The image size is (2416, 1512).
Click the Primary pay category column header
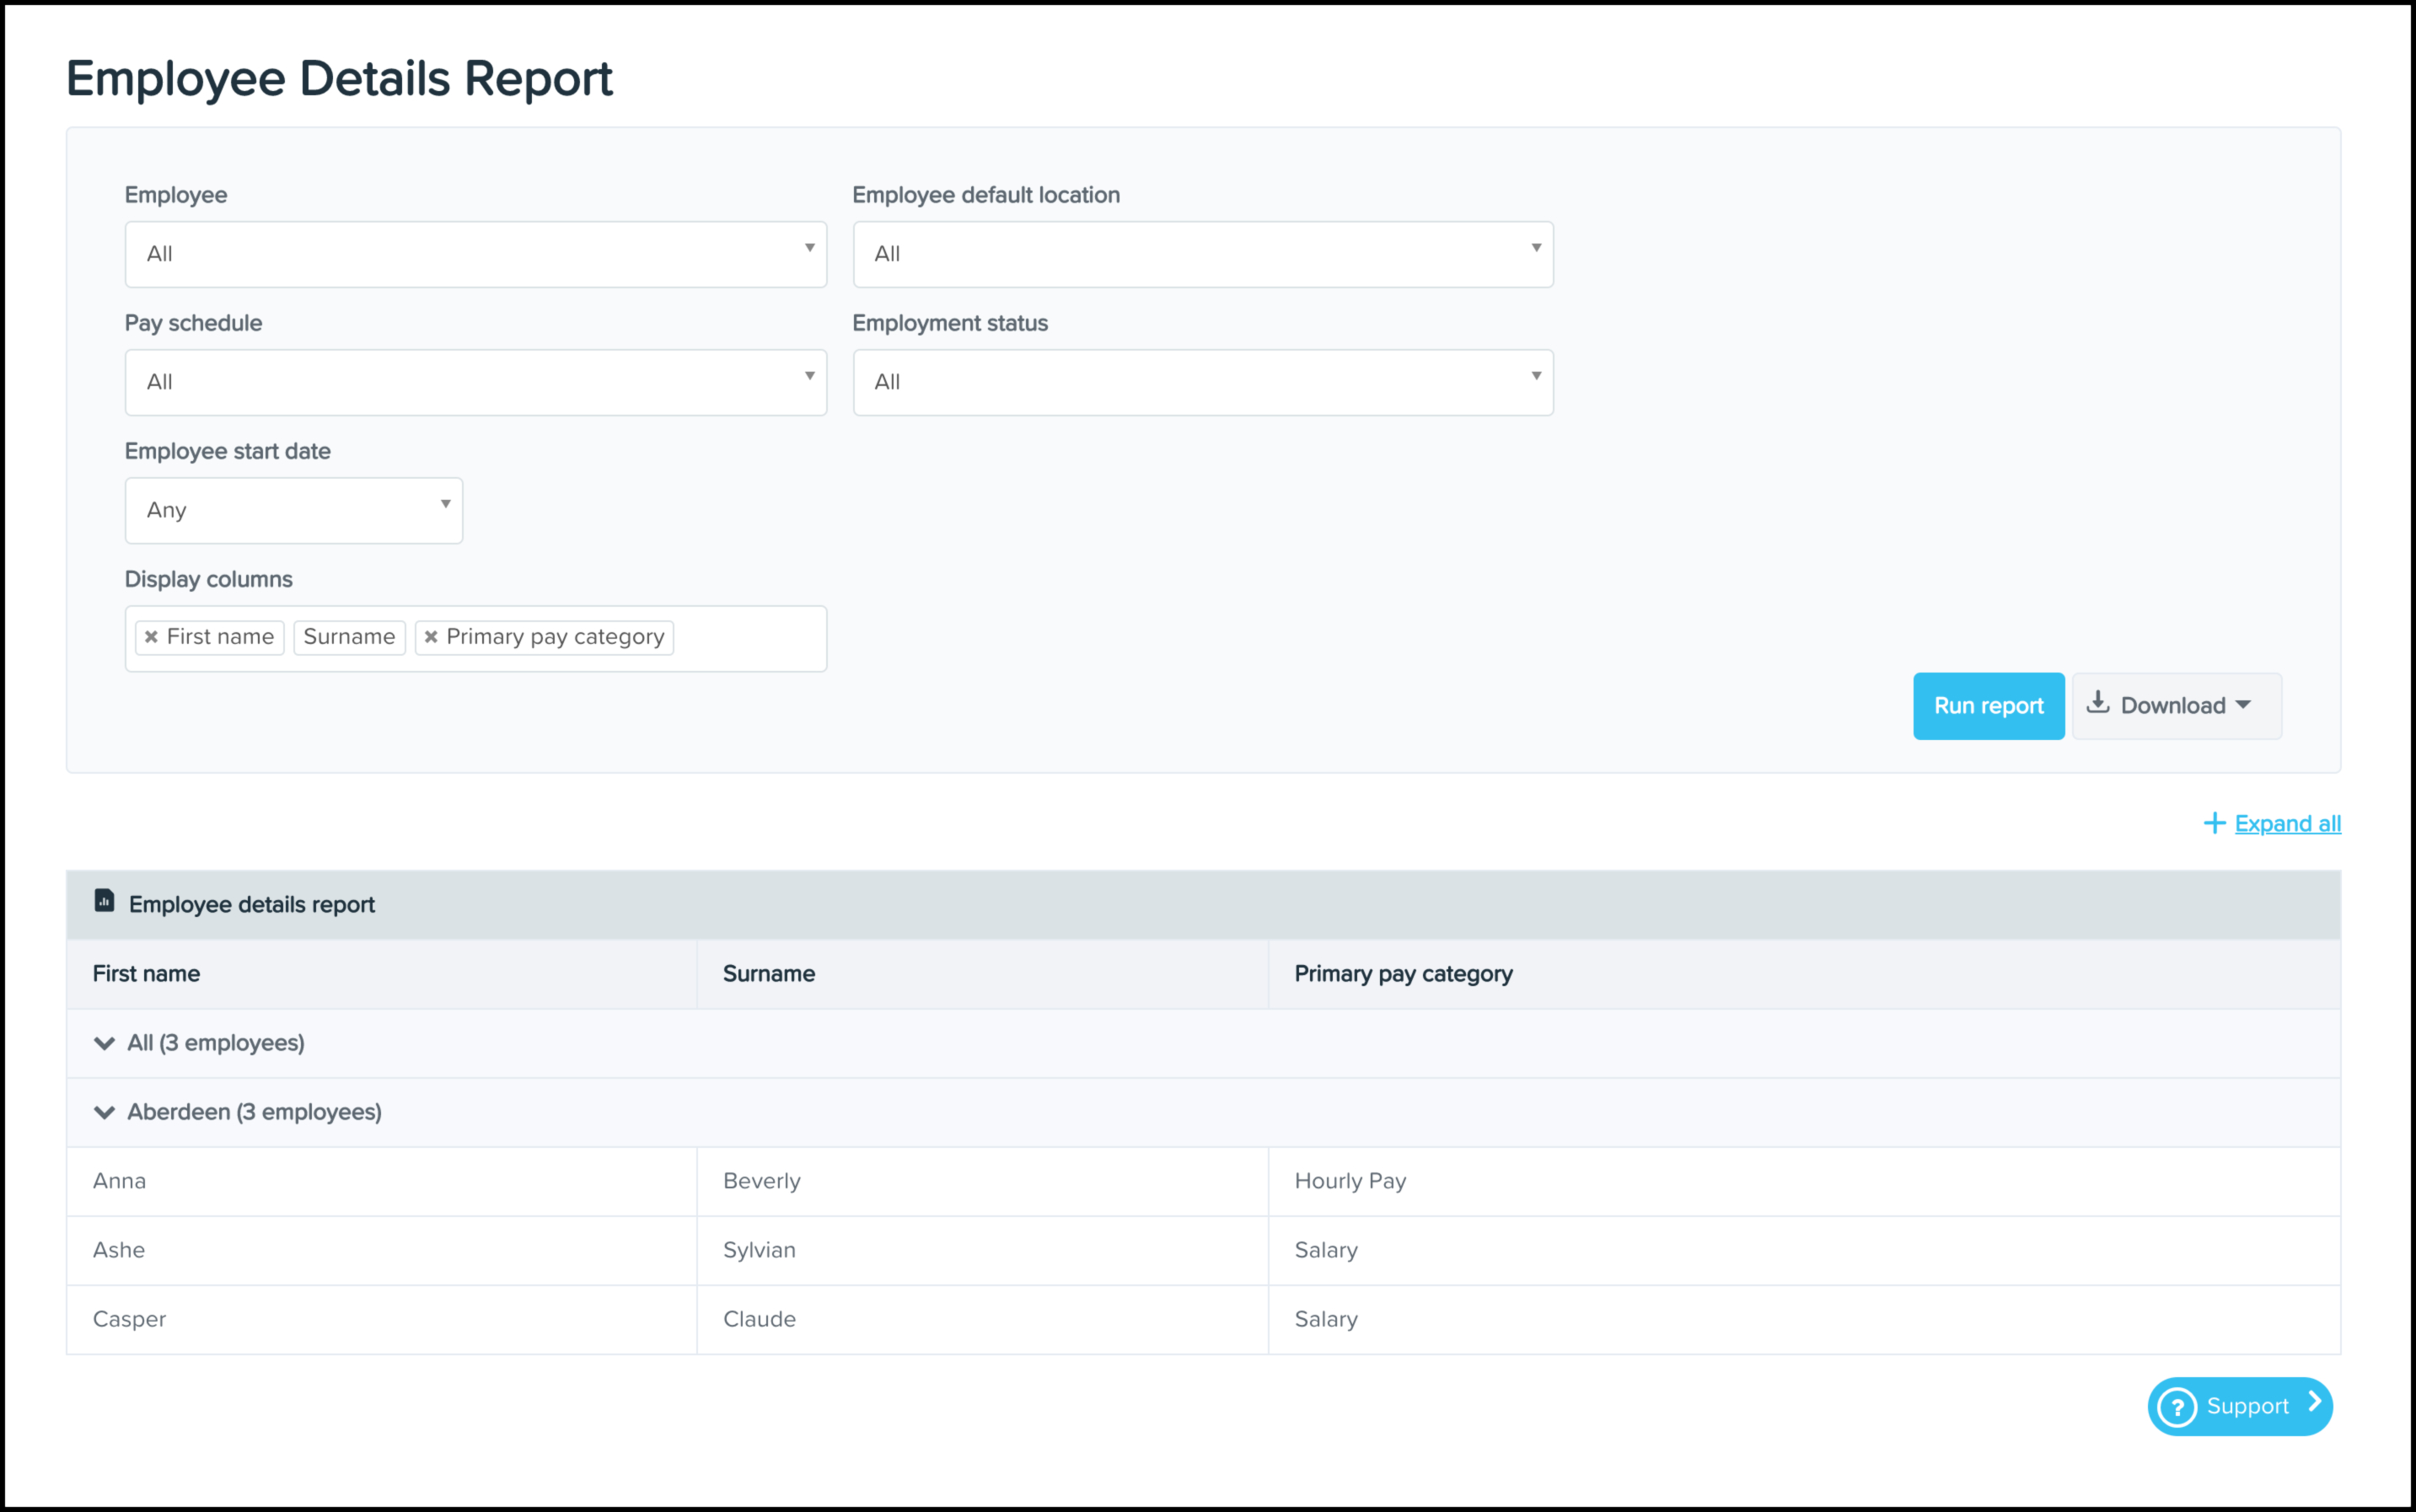tap(1402, 974)
